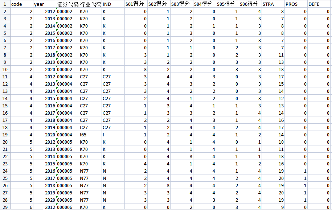The image size is (332, 210).
Task: Select the 'IND' header cell
Action: click(x=113, y=4)
